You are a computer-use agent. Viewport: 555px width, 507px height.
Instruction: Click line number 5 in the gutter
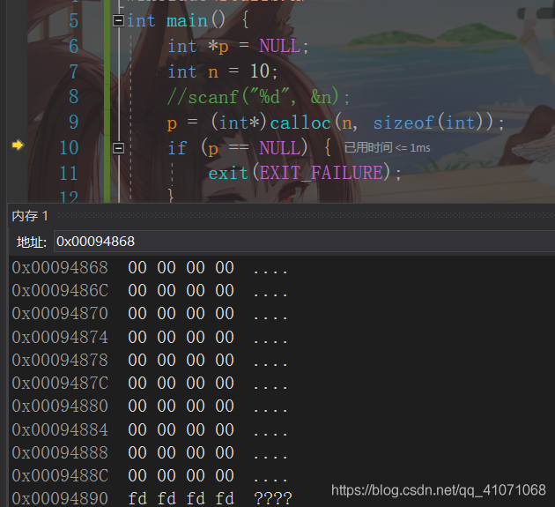[x=74, y=20]
